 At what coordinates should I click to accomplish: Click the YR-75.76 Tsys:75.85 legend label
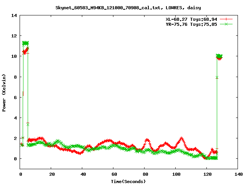(x=191, y=24)
